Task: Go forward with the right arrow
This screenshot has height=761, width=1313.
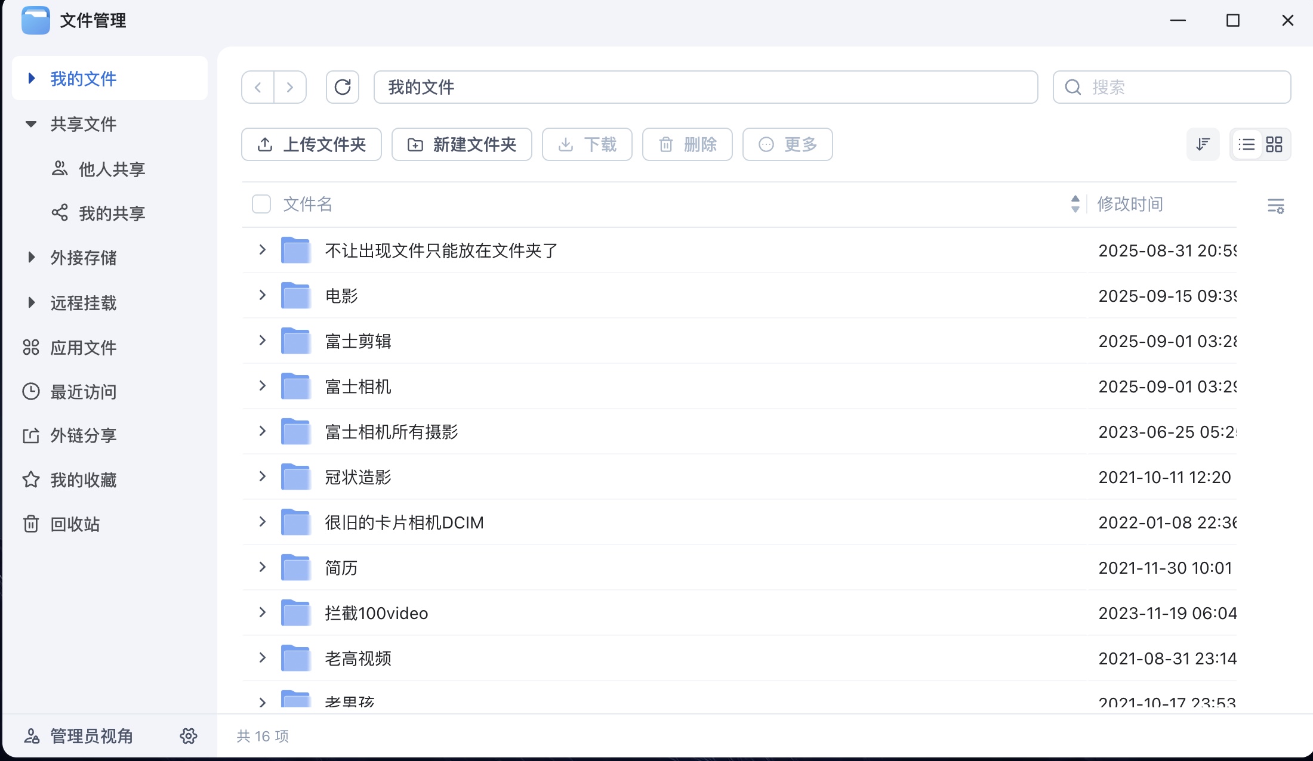Action: [x=290, y=87]
